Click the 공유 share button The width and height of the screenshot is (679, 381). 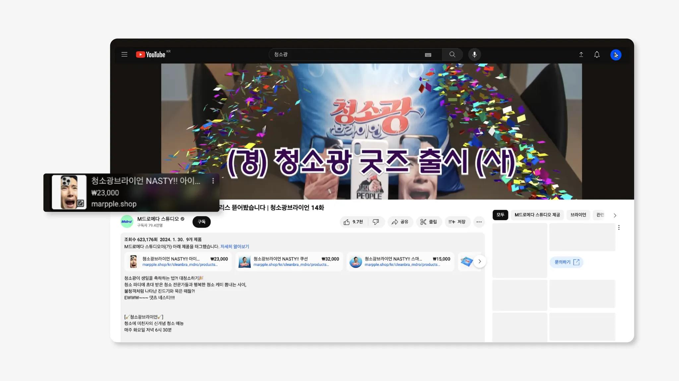pyautogui.click(x=400, y=222)
